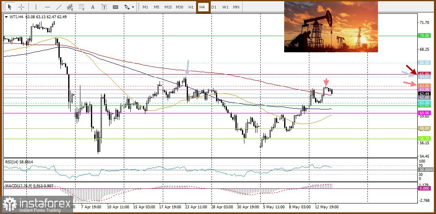Click the 54.45 price axis value
Image resolution: width=436 pixels, height=214 pixels.
[425, 156]
